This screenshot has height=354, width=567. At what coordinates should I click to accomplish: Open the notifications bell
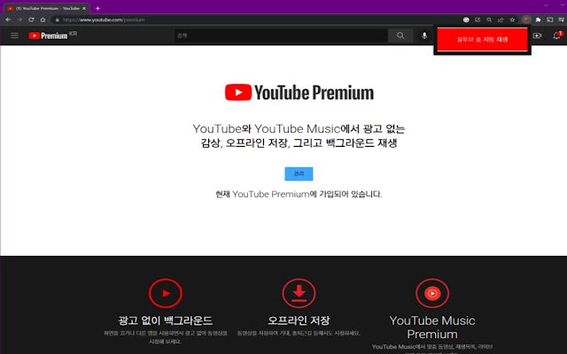click(557, 35)
